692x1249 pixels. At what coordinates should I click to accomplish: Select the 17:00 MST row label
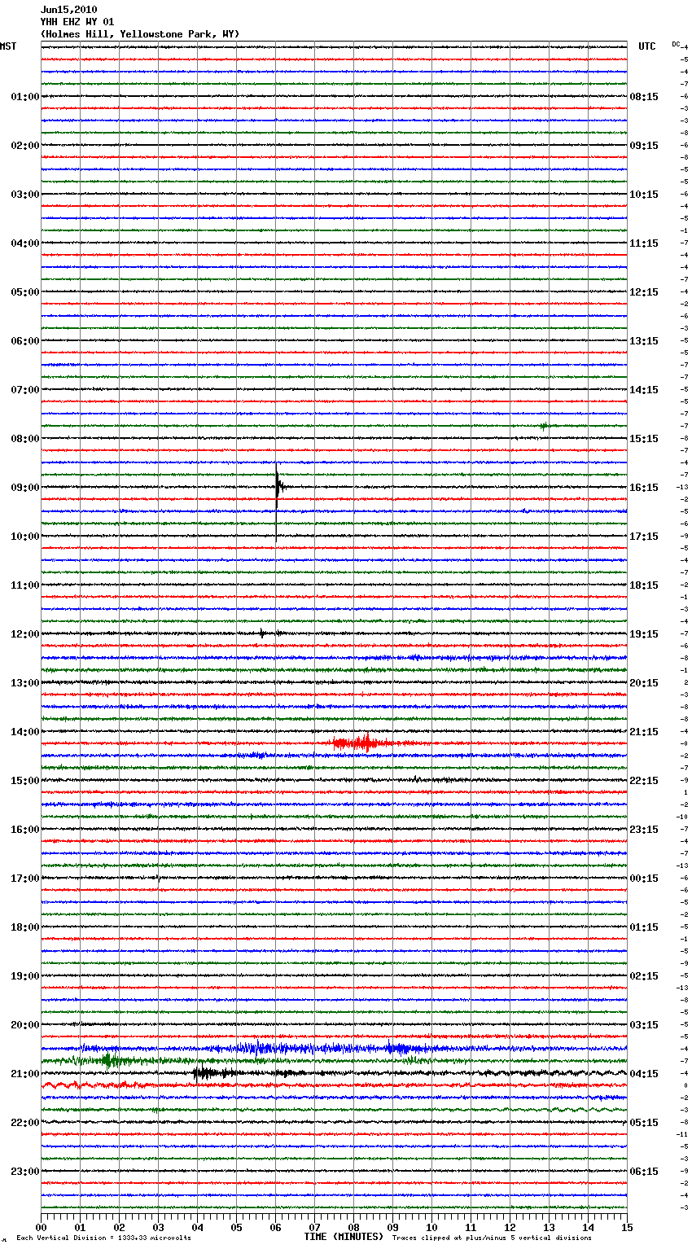(25, 879)
